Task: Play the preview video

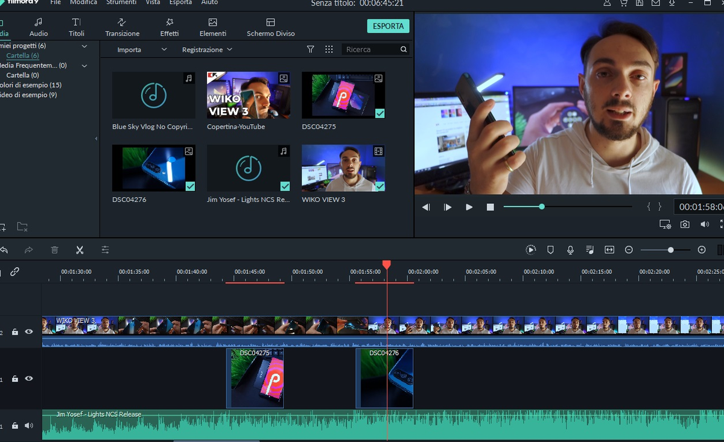Action: coord(469,207)
